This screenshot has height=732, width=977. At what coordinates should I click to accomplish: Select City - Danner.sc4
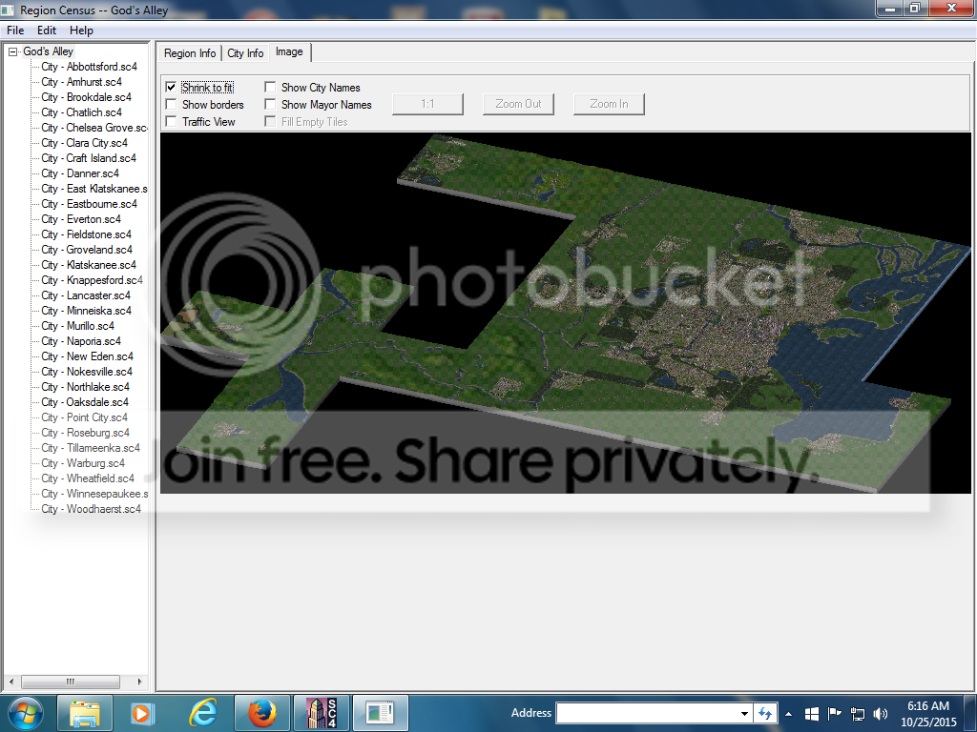80,173
